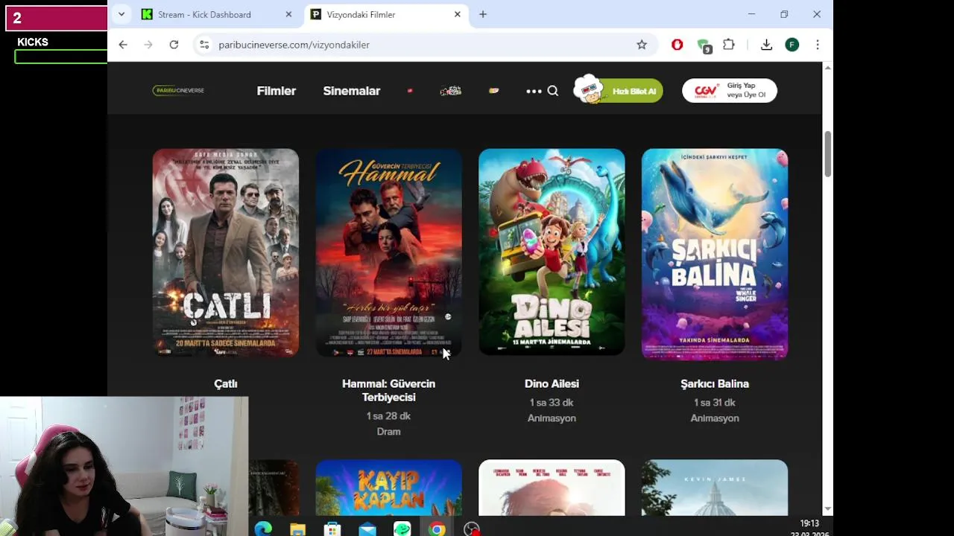Open the Şarkıcı Balina movie poster
This screenshot has width=954, height=536.
click(715, 254)
